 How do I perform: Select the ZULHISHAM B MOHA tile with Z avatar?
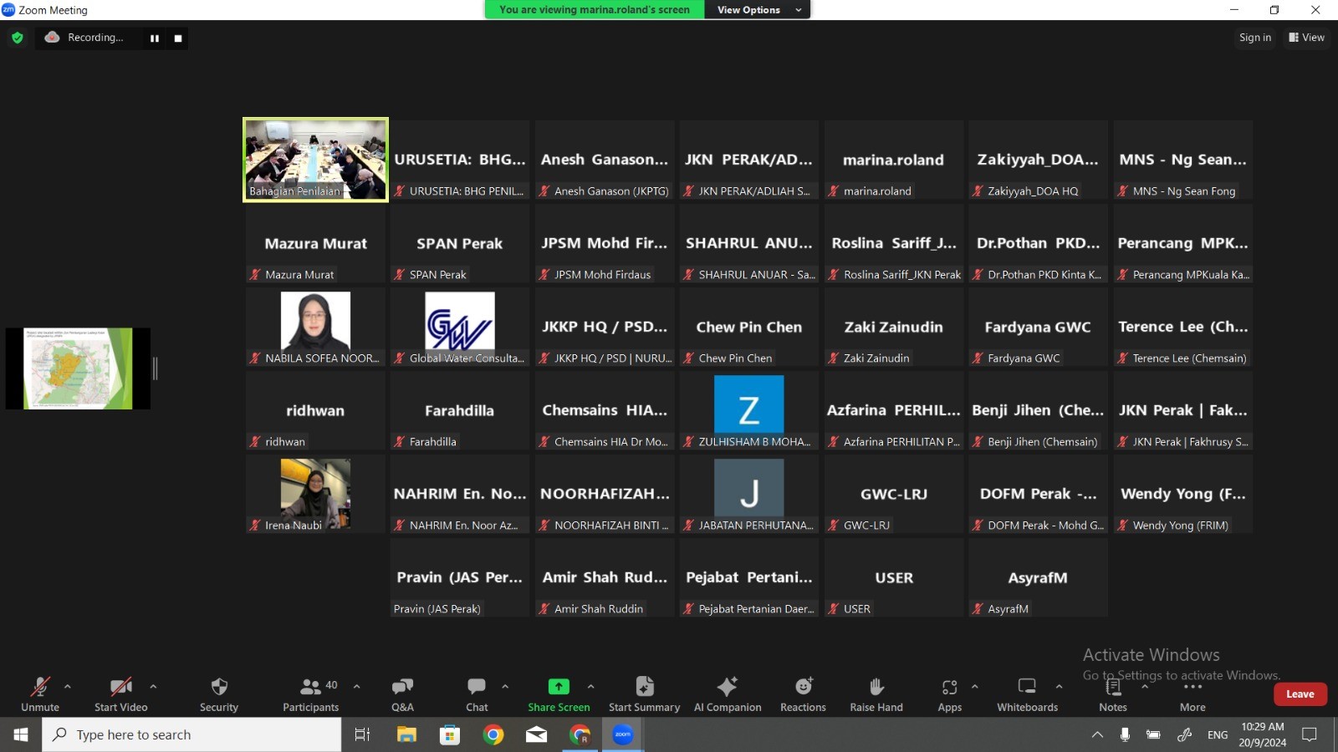pyautogui.click(x=748, y=410)
